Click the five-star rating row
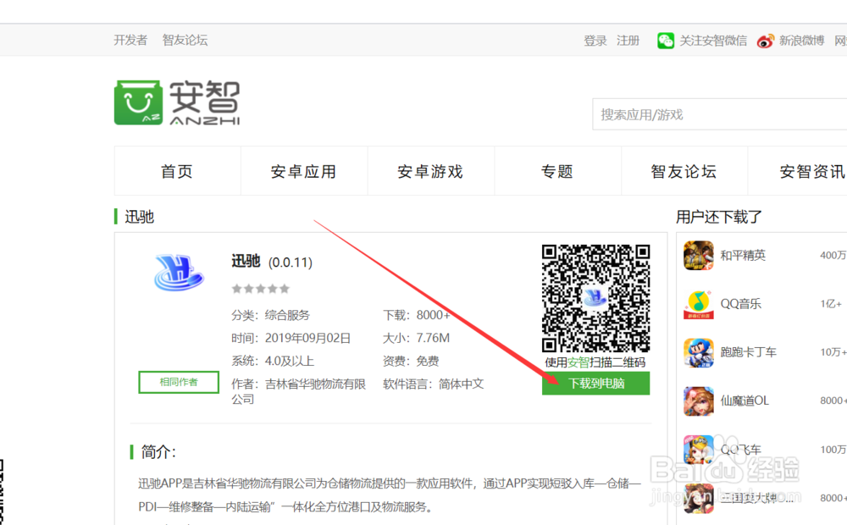Viewport: 847px width, 525px height. tap(260, 289)
